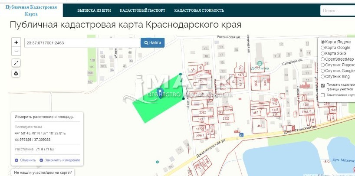Switch to OpenStreetMap base layer
355x176 pixels.
click(322, 59)
